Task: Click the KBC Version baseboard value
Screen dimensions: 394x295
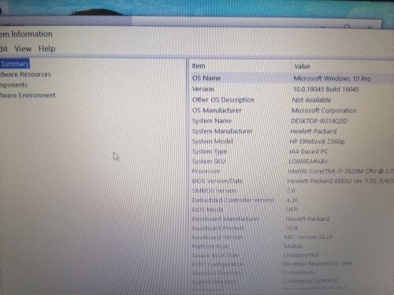Action: (x=309, y=237)
